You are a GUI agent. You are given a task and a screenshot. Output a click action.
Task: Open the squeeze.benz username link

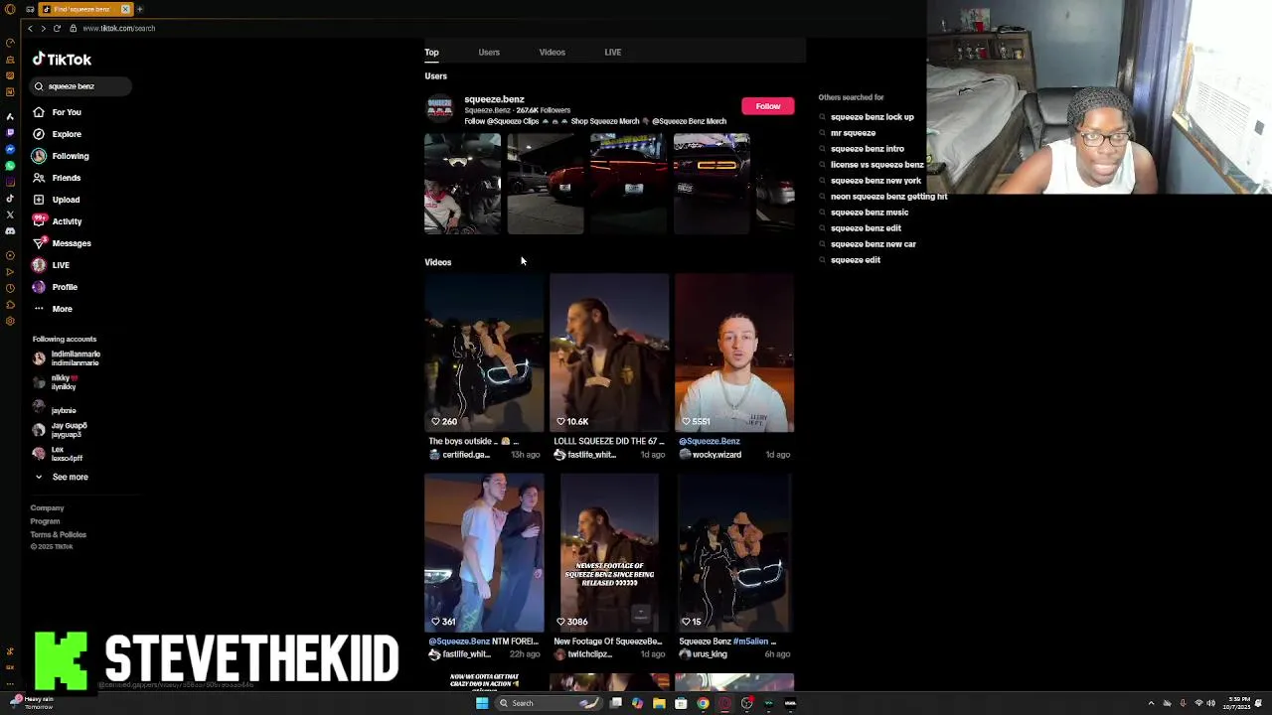(494, 99)
